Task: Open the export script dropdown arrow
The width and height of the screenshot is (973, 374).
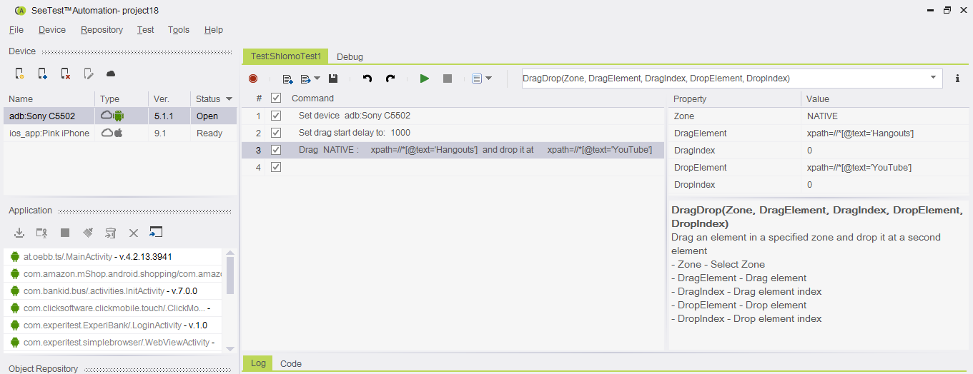Action: [x=317, y=79]
